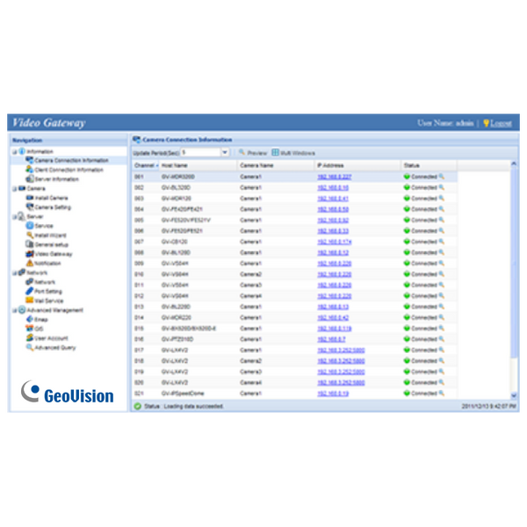
Task: Click the vertical scrollbar thumb
Action: coord(514,263)
